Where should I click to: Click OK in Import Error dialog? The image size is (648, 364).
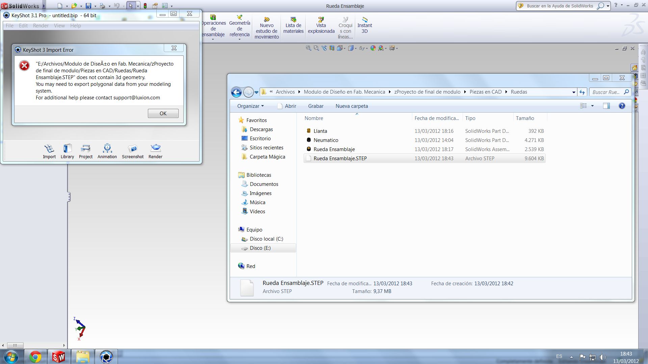pos(163,114)
